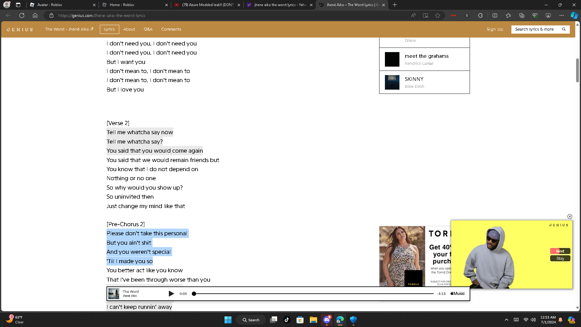The width and height of the screenshot is (581, 327).
Task: Start a screenshot web capture
Action: 548,15
